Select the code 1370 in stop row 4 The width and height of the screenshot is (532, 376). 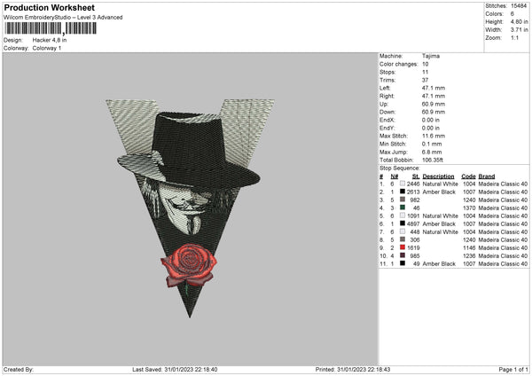[469, 208]
